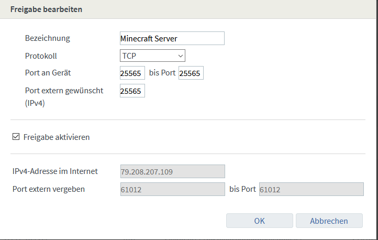Image resolution: width=378 pixels, height=240 pixels.
Task: Click the IPv4-Adresse im Internet field
Action: click(x=172, y=171)
